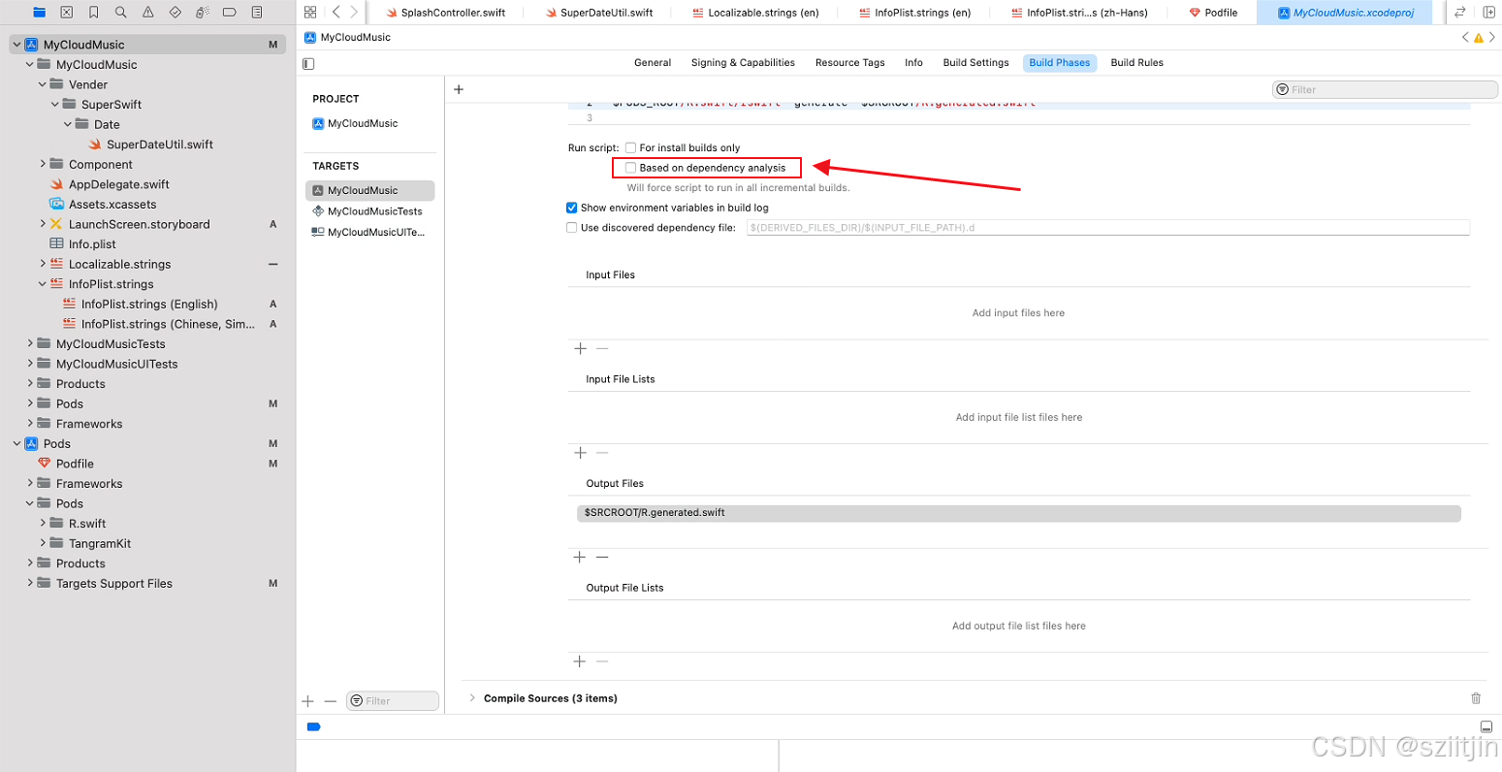Add an entry under Output File Lists

coord(580,661)
